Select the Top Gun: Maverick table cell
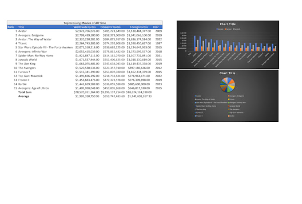The height and width of the screenshot is (204, 302). [x=30, y=76]
